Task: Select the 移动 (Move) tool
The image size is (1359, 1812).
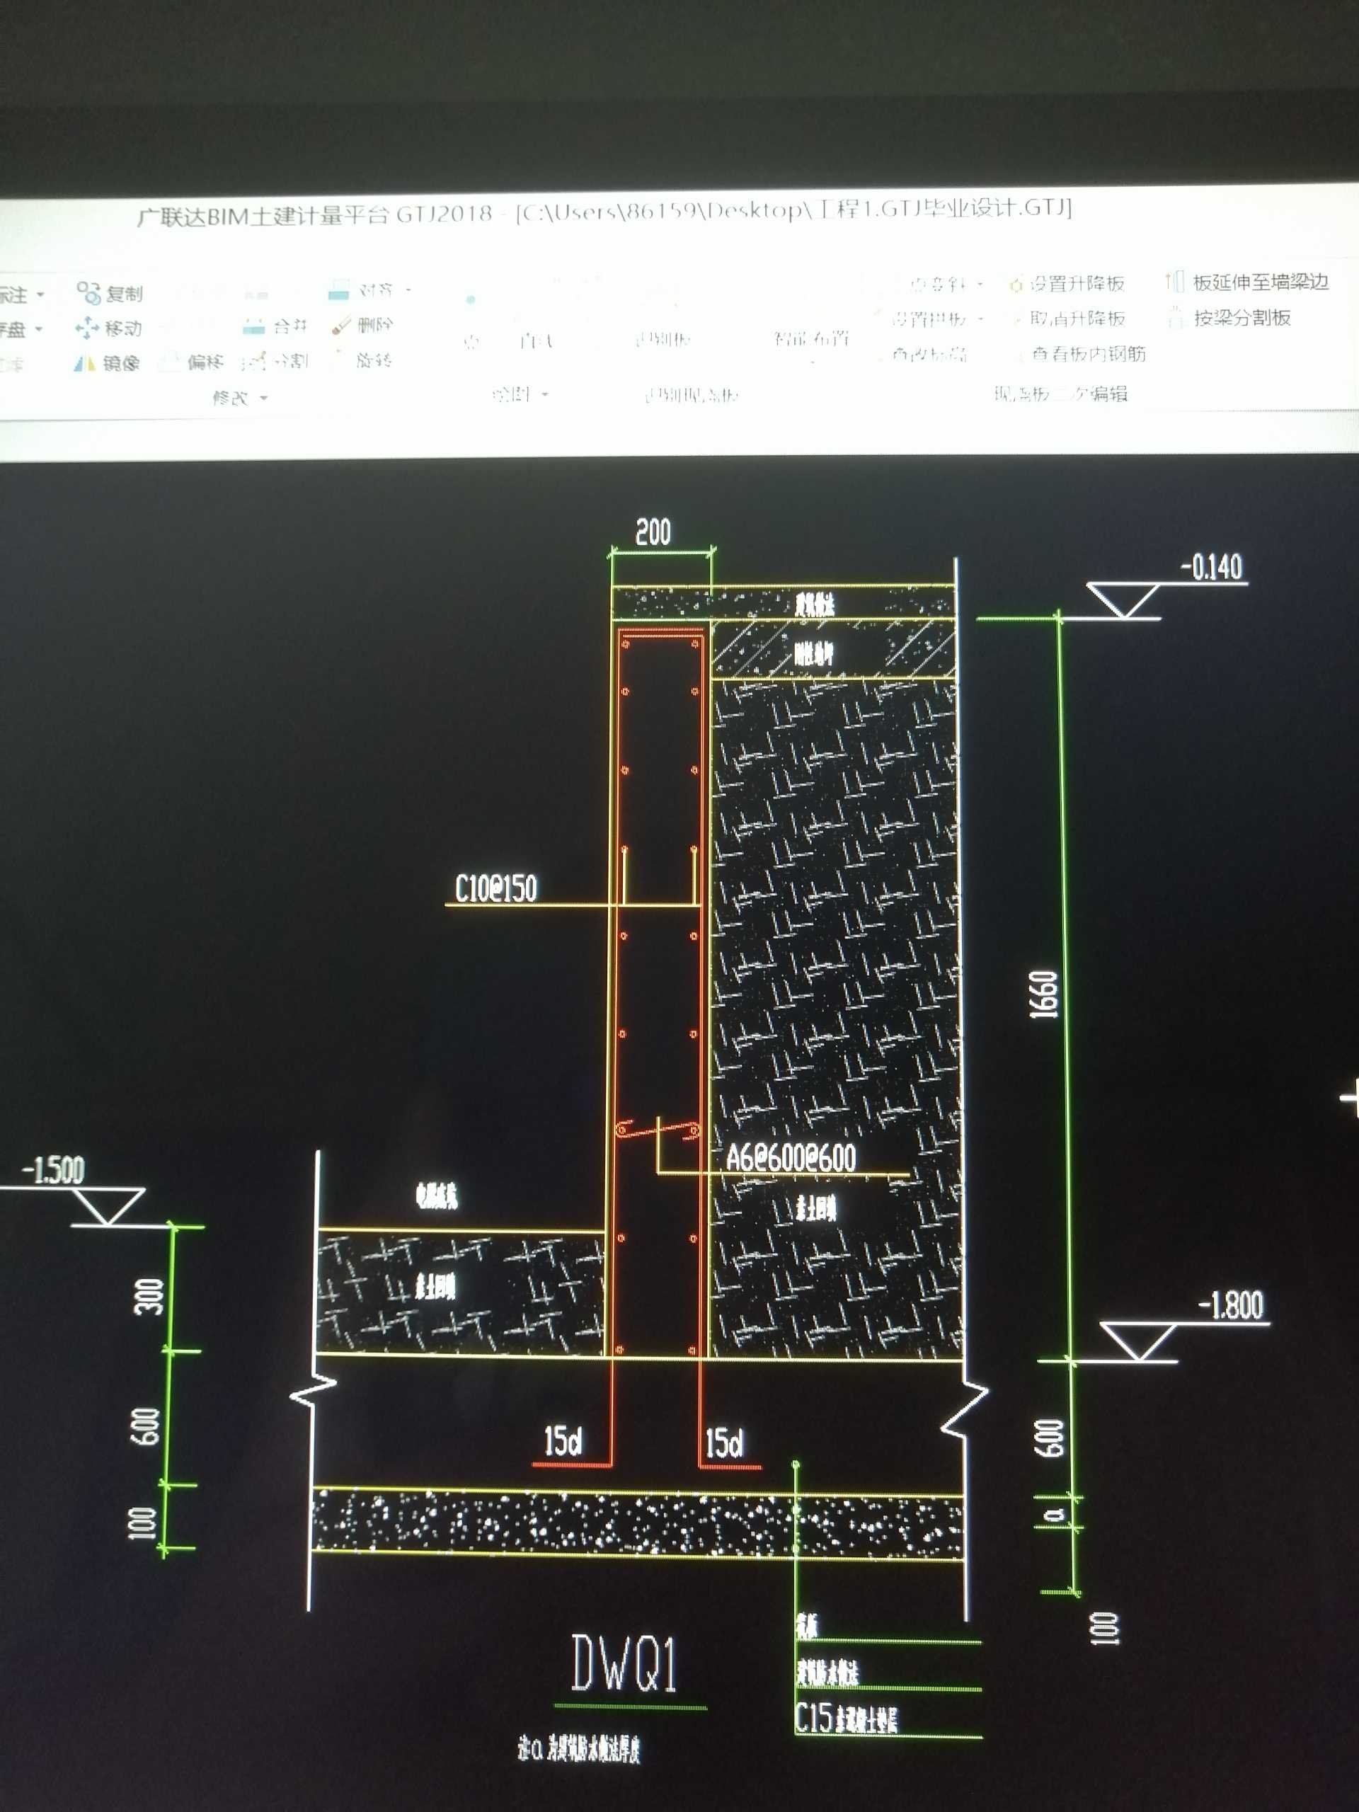Action: tap(109, 328)
